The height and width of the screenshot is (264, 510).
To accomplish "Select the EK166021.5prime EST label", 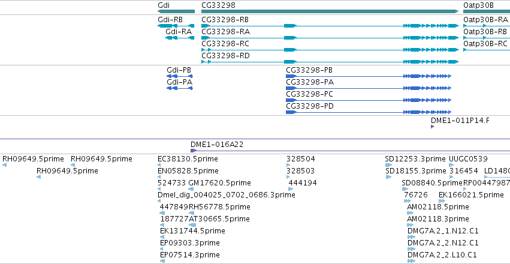I will tap(471, 194).
